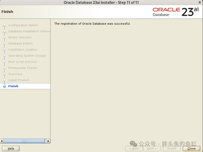Click the Configuration Option step bullet
203x152 pixels.
pyautogui.click(x=4, y=25)
